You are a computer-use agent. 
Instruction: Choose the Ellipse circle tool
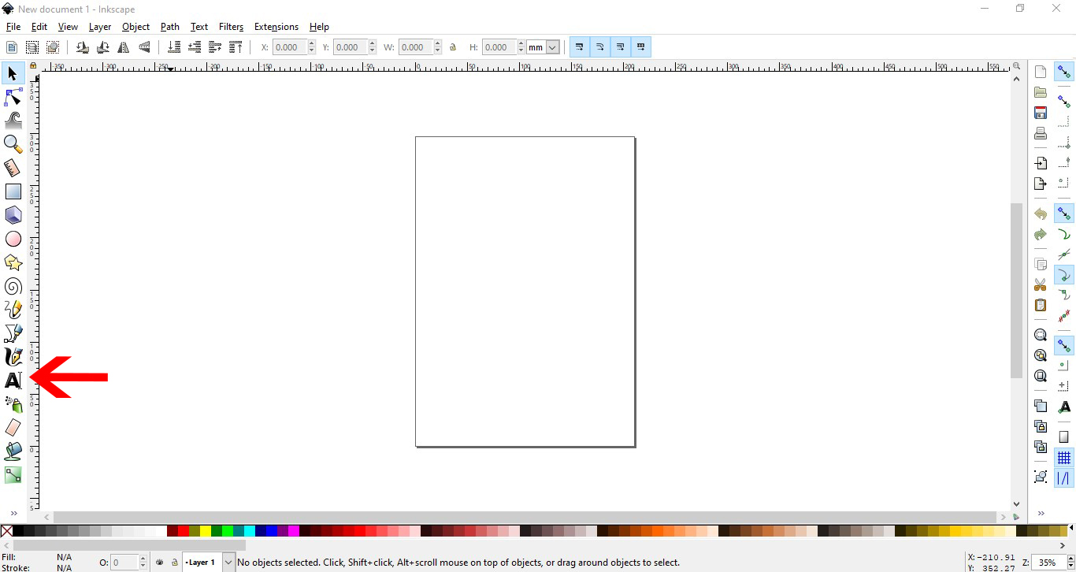[13, 239]
